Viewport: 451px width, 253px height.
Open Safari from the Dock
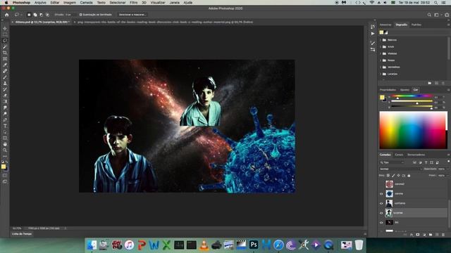[x=278, y=245]
